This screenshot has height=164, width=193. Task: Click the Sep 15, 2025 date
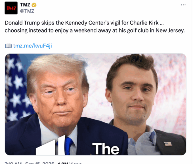(x=39, y=163)
